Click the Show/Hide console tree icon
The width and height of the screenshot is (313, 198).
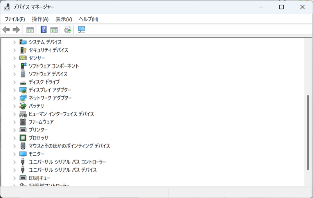pos(30,30)
